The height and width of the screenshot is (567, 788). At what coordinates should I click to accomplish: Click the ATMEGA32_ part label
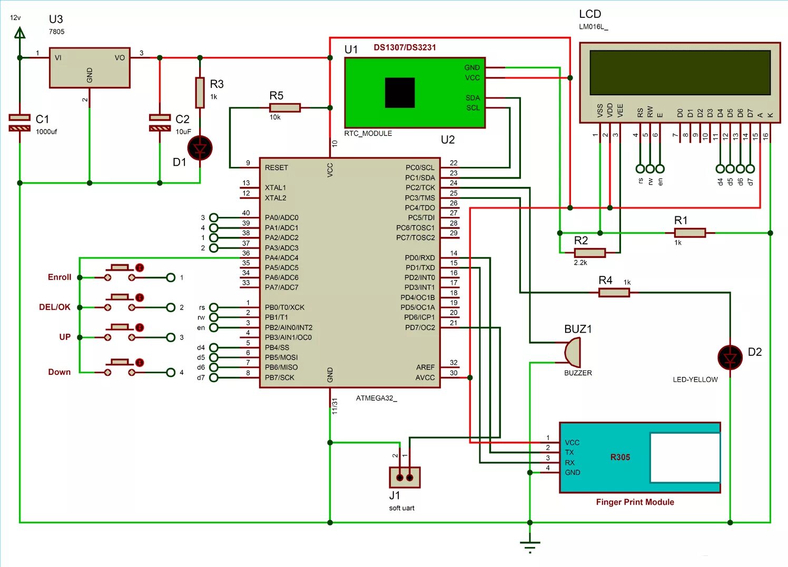(x=376, y=398)
